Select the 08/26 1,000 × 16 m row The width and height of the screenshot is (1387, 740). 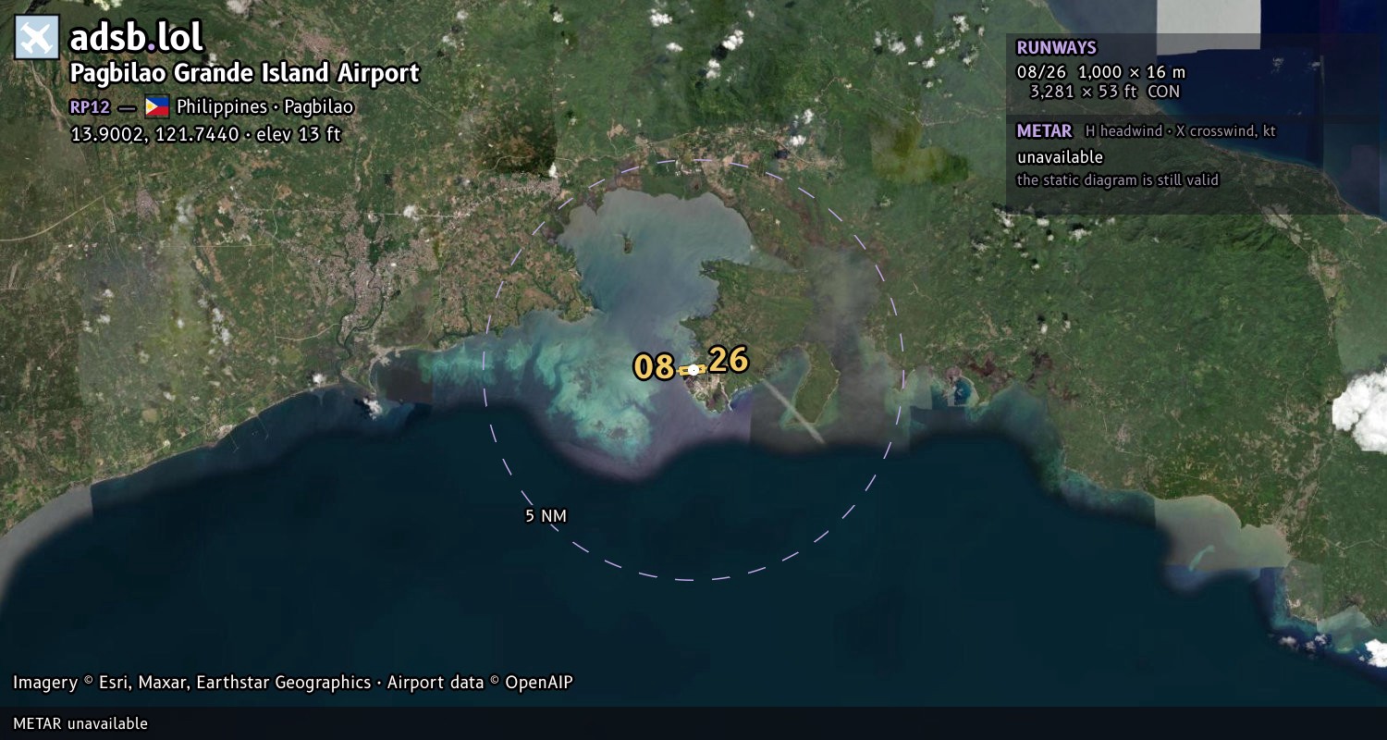coord(1101,72)
